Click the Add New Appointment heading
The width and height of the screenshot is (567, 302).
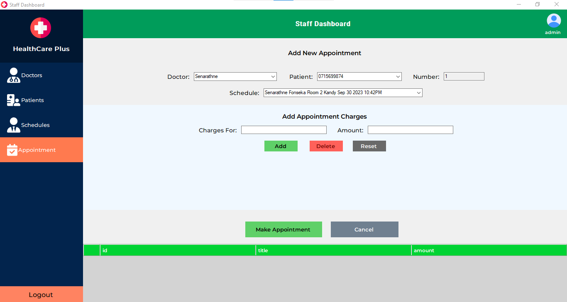tap(325, 53)
